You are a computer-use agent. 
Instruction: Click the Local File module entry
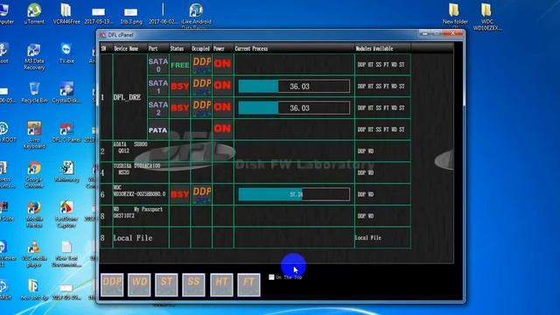click(368, 238)
